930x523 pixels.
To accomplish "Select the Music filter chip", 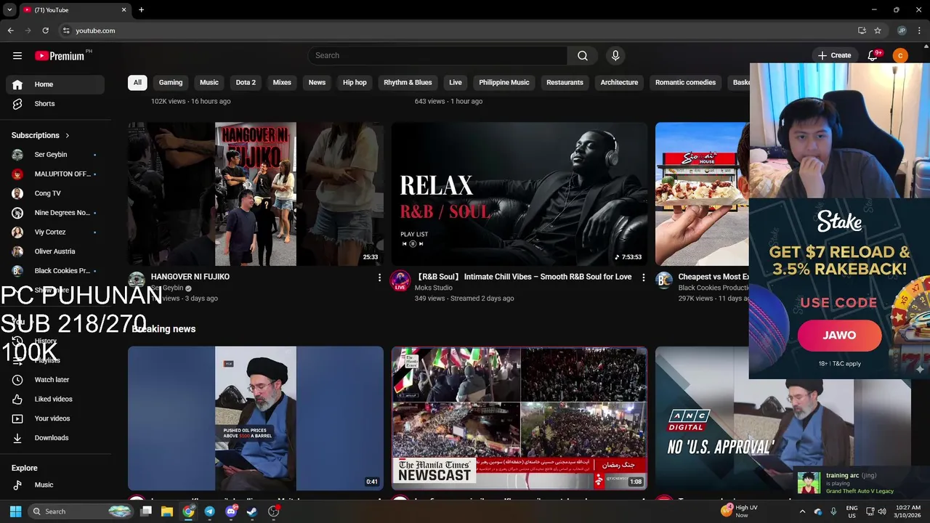I will tap(209, 82).
